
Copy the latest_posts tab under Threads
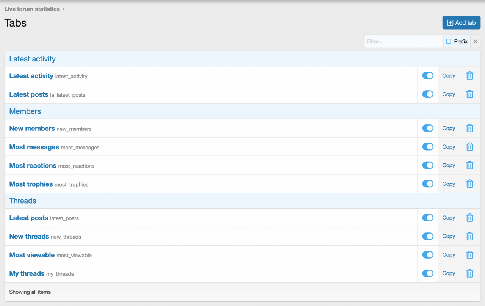449,218
